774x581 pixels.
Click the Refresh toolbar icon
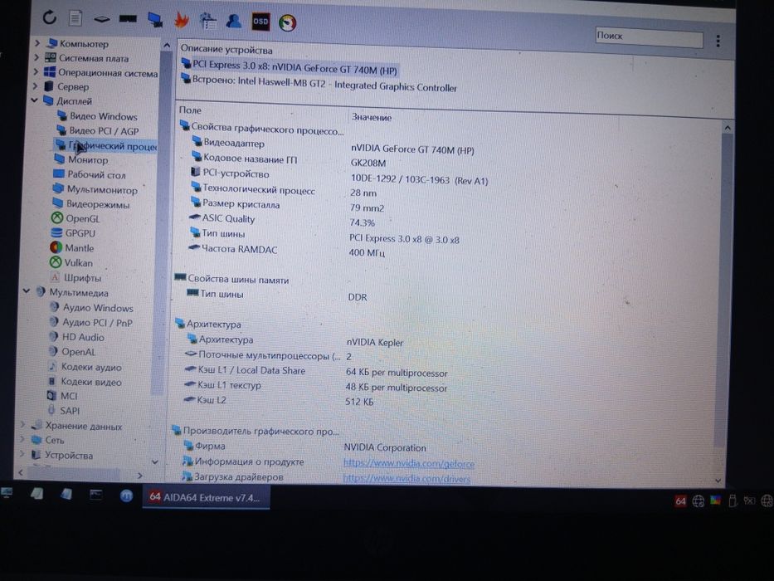point(50,17)
